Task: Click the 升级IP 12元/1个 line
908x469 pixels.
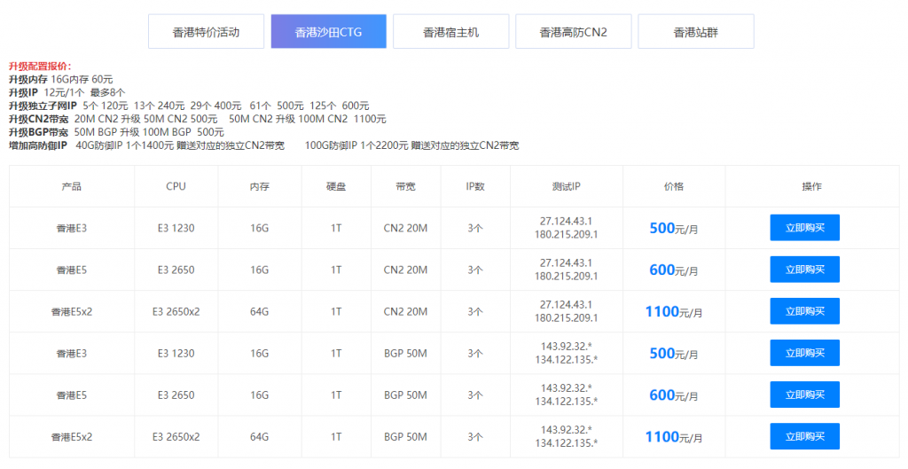Action: tap(67, 92)
